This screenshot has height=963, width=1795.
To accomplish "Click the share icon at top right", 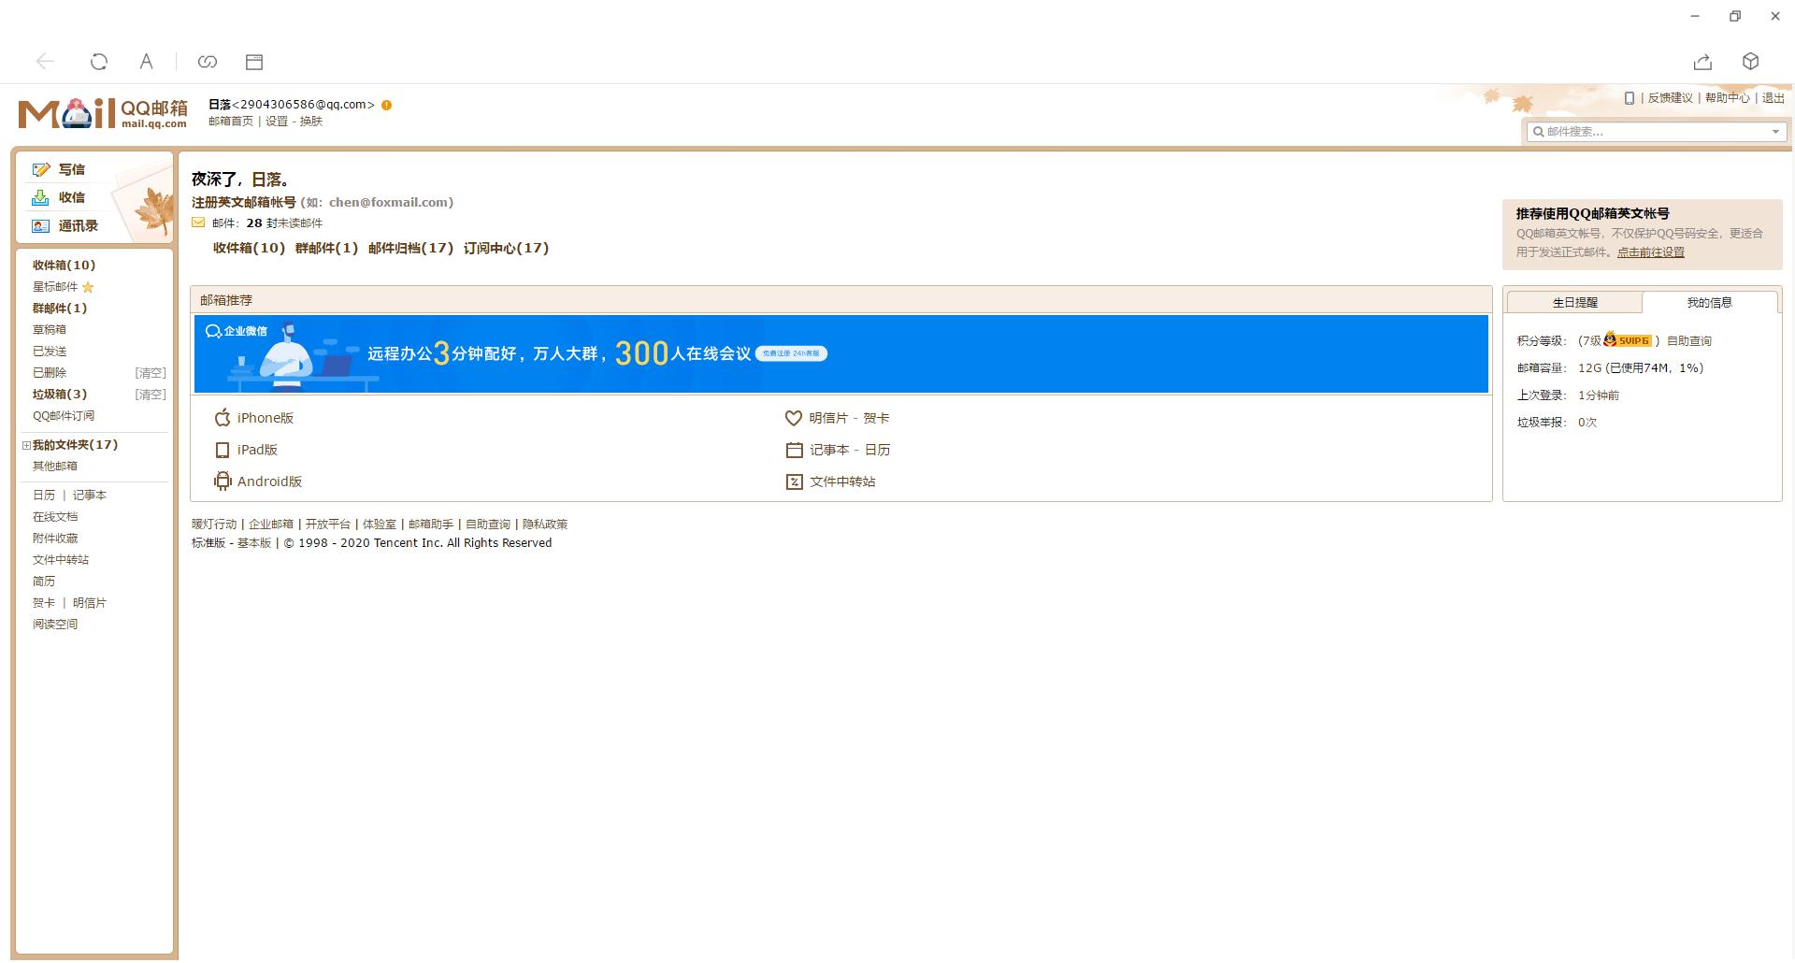I will pyautogui.click(x=1702, y=62).
